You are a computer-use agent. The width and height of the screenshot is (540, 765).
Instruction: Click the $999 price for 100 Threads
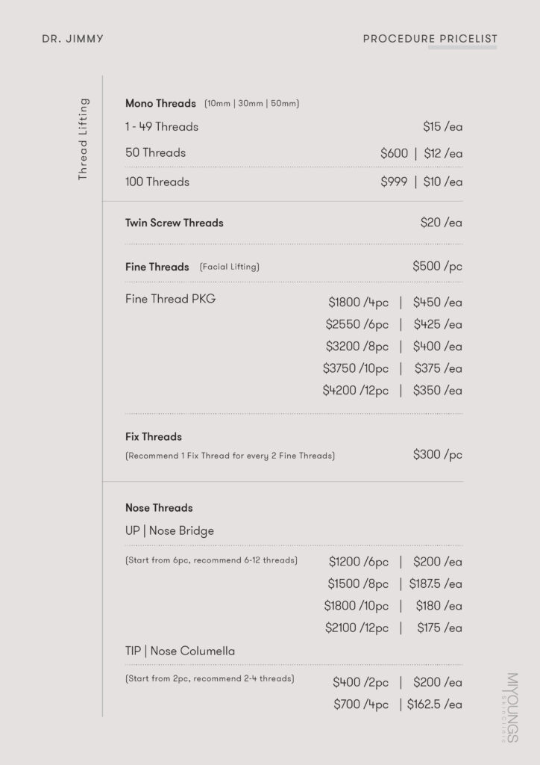(394, 182)
